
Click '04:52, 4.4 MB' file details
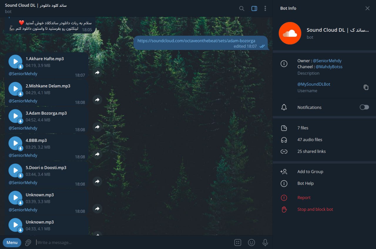(38, 120)
